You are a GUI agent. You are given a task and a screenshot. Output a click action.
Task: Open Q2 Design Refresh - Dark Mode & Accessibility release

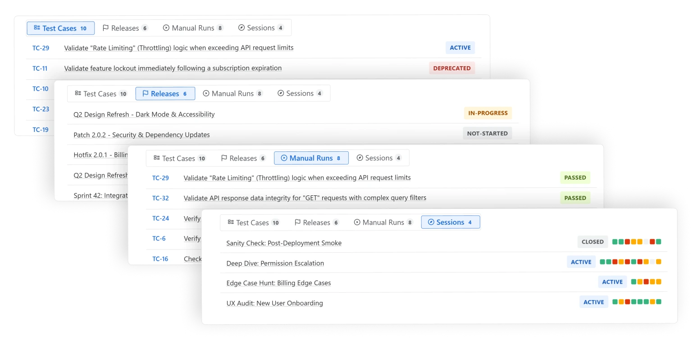pos(144,114)
